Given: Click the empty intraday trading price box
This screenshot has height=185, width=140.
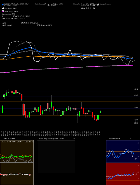Looking at the screenshot, I should 56,157.
